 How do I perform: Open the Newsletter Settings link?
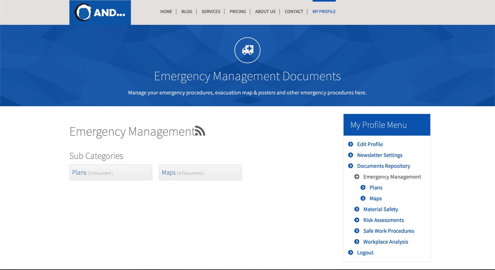point(380,155)
